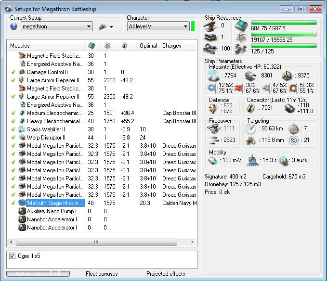Toggle Warp Disruptor II active checkmark

(x=13, y=138)
